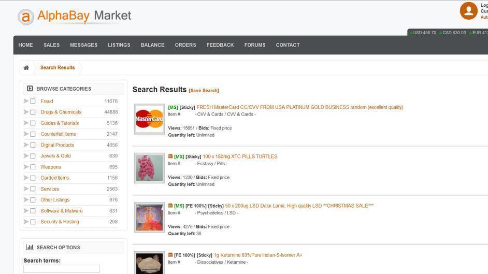Open the SALES menu

[x=52, y=45]
